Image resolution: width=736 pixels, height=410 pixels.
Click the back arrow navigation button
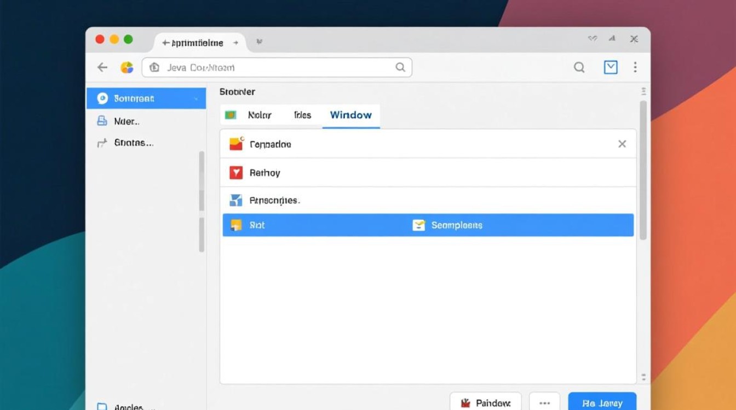(102, 67)
